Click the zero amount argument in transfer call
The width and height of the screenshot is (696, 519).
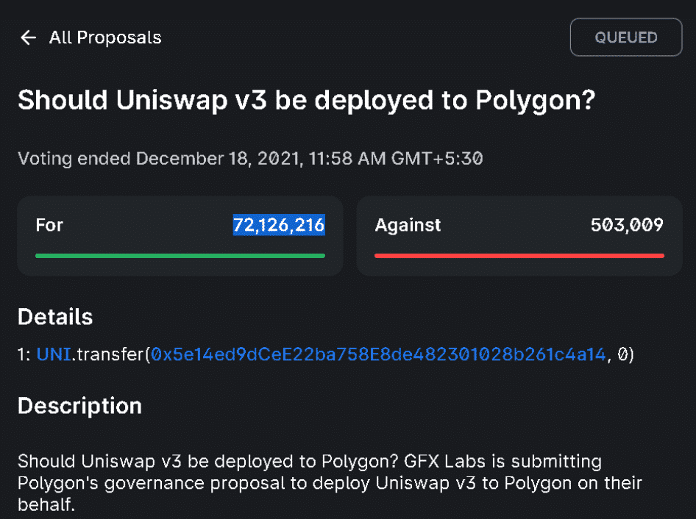click(622, 355)
